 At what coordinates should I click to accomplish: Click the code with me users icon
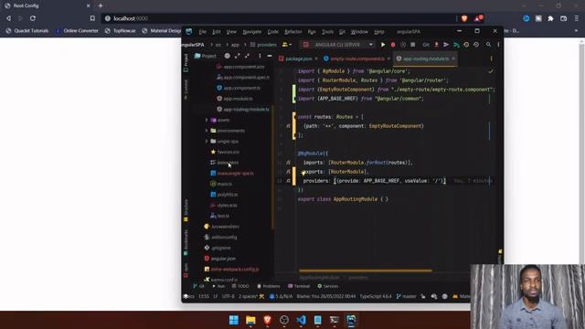pyautogui.click(x=286, y=45)
